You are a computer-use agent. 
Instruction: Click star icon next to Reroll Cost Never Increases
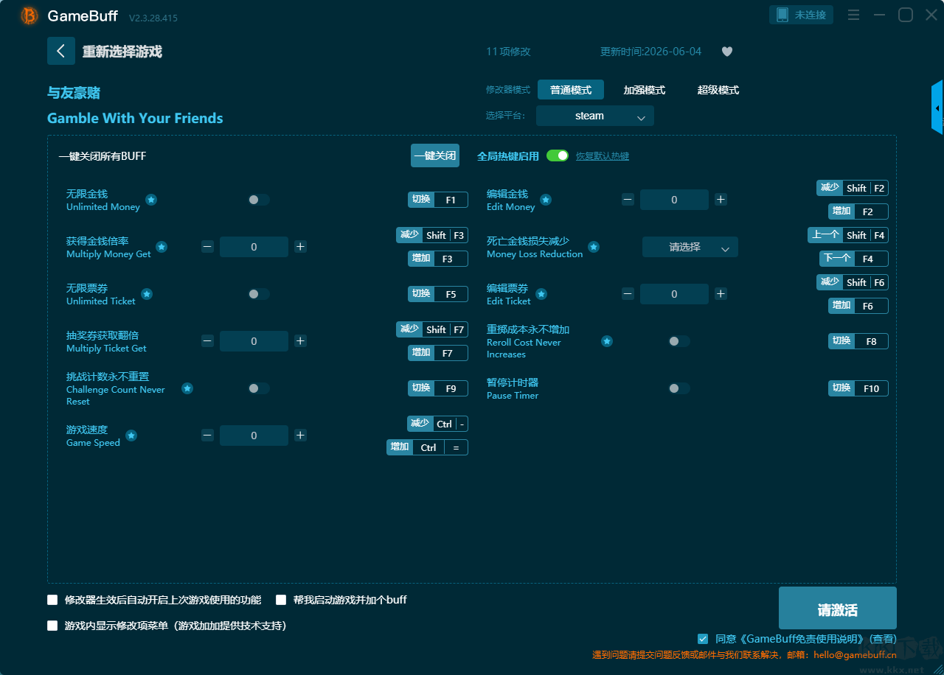607,341
